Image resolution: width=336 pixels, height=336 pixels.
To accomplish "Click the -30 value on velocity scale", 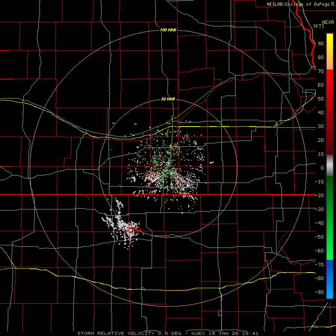I will (x=319, y=209).
